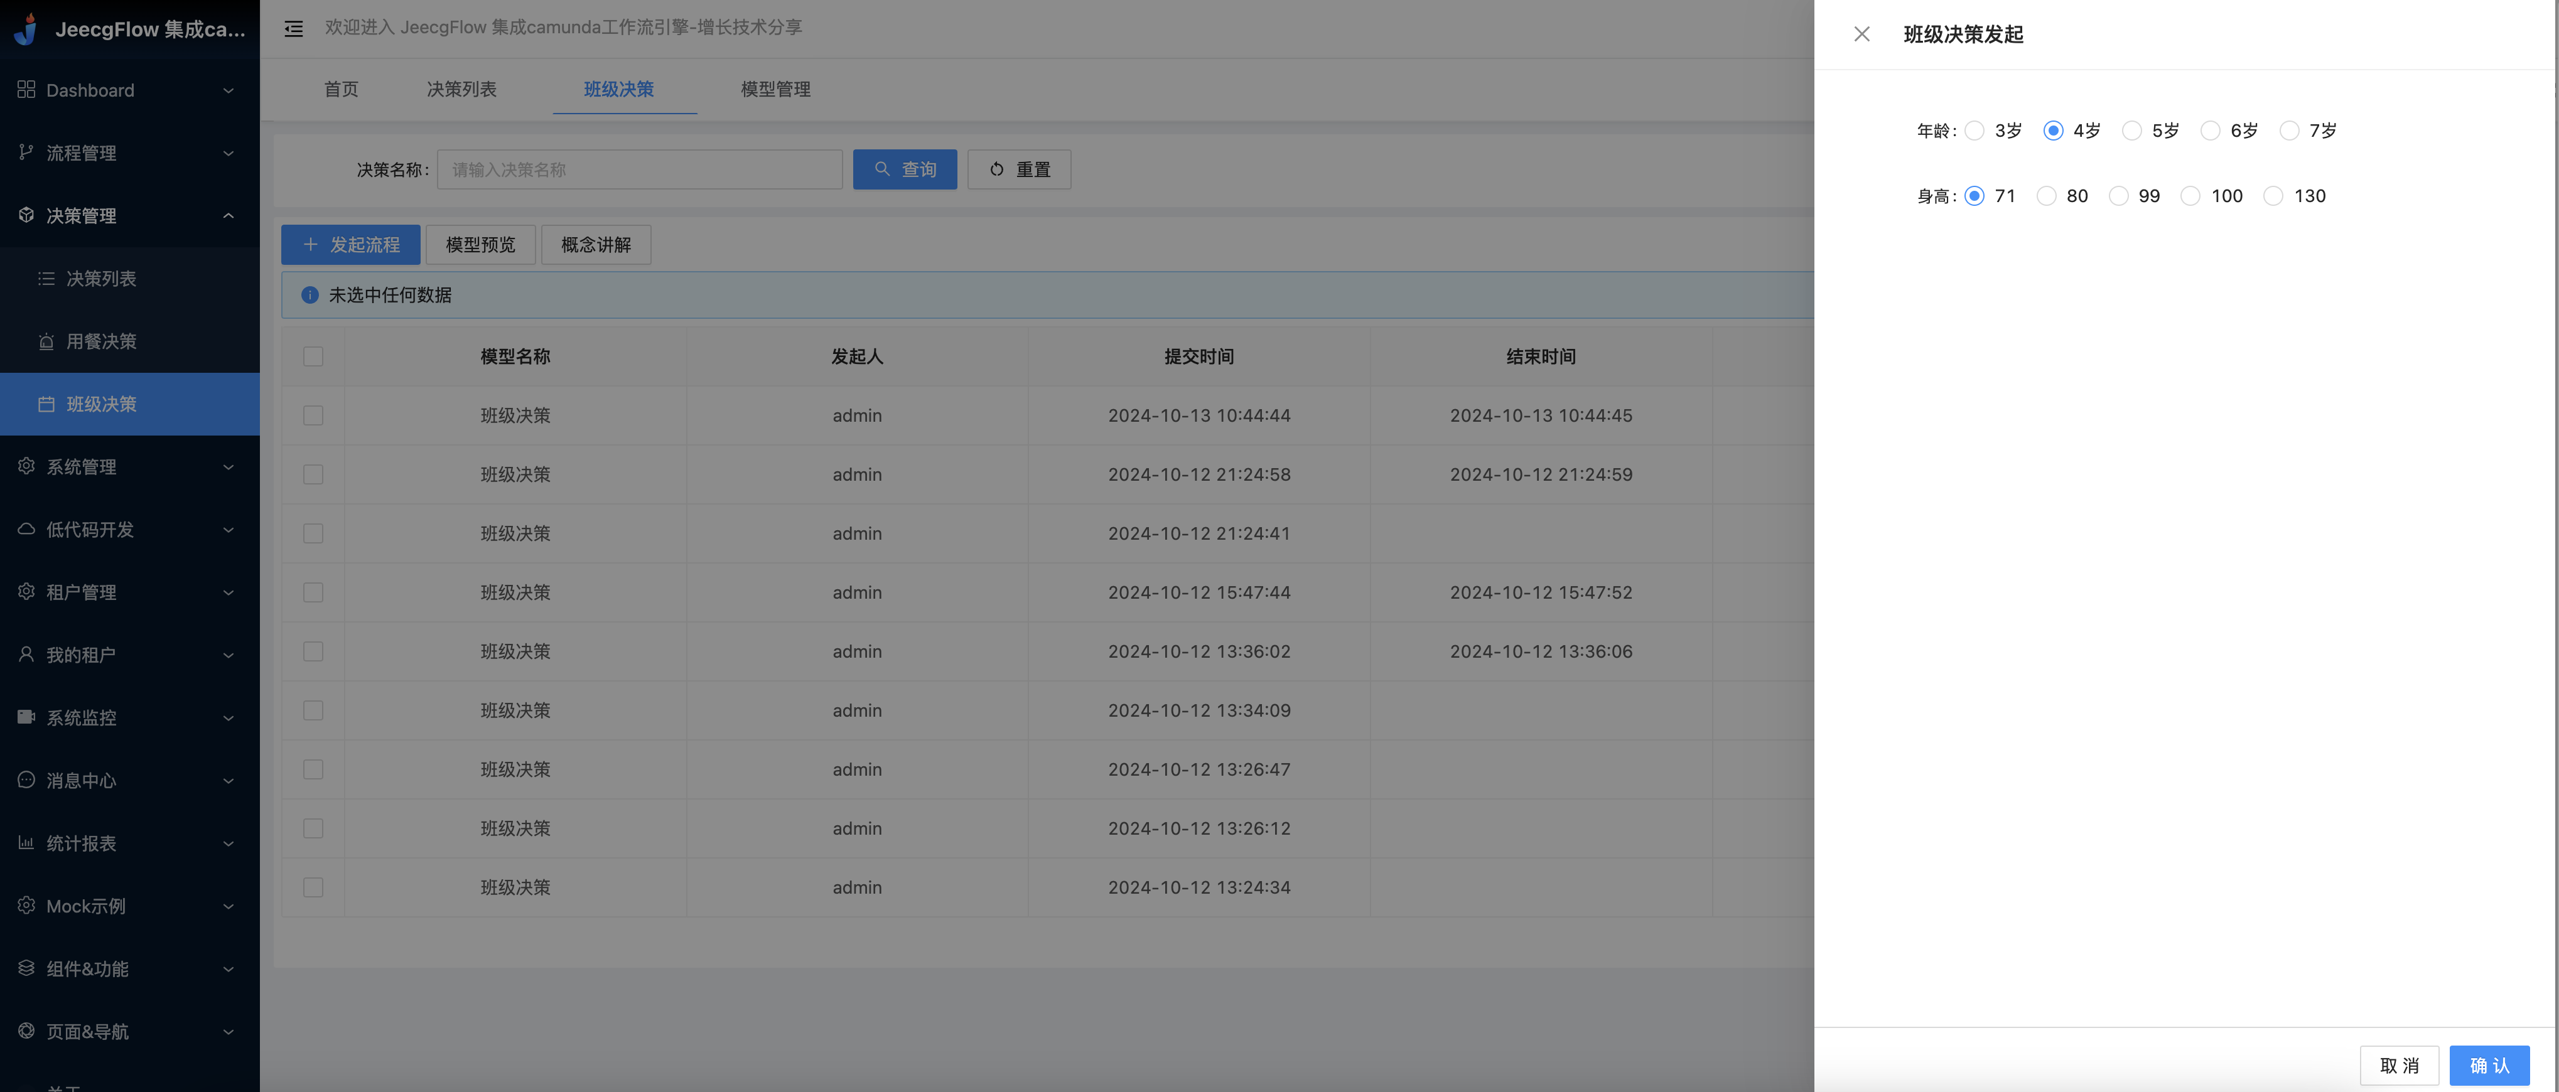Viewport: 2559px width, 1092px height.
Task: Click the Dashboard grid icon in sidebar
Action: click(x=26, y=90)
